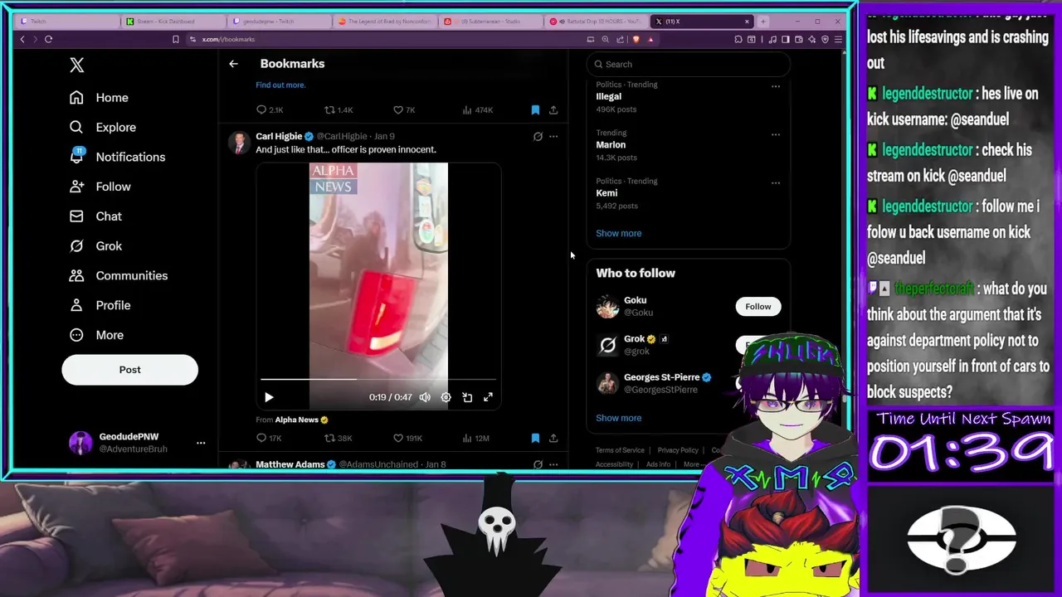This screenshot has width=1062, height=597.
Task: Show more trending topics
Action: click(618, 233)
